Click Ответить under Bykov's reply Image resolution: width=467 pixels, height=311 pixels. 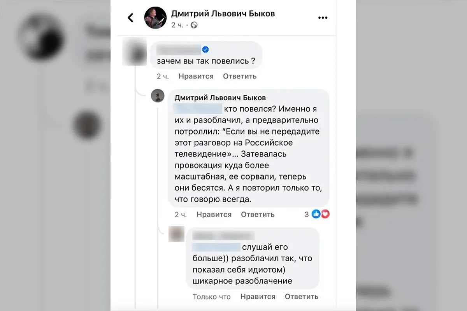[258, 214]
